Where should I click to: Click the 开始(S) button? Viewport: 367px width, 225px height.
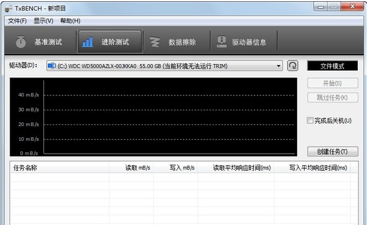333,83
